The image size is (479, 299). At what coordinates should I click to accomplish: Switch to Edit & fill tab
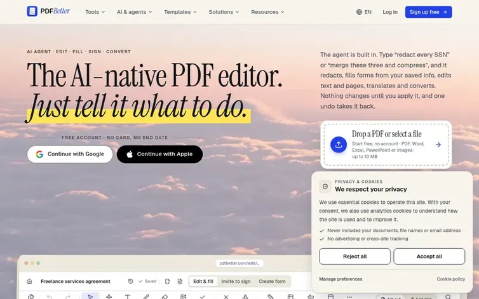[203, 281]
